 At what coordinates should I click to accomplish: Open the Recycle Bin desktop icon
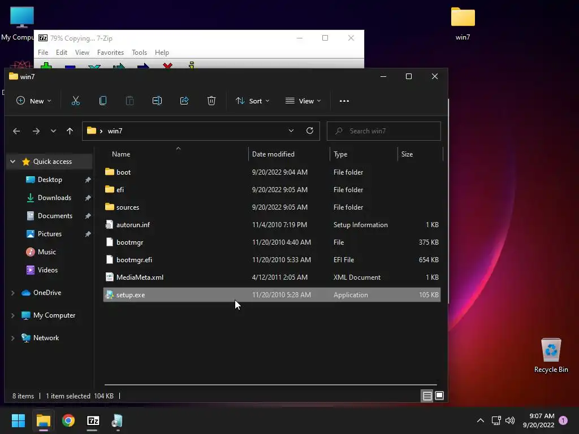551,355
